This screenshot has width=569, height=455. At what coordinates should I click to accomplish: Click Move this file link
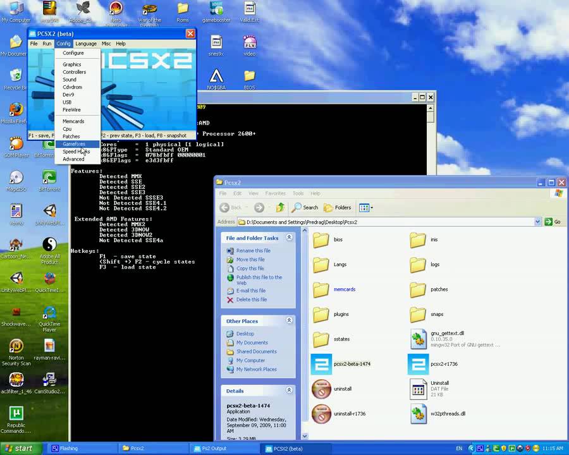click(250, 260)
